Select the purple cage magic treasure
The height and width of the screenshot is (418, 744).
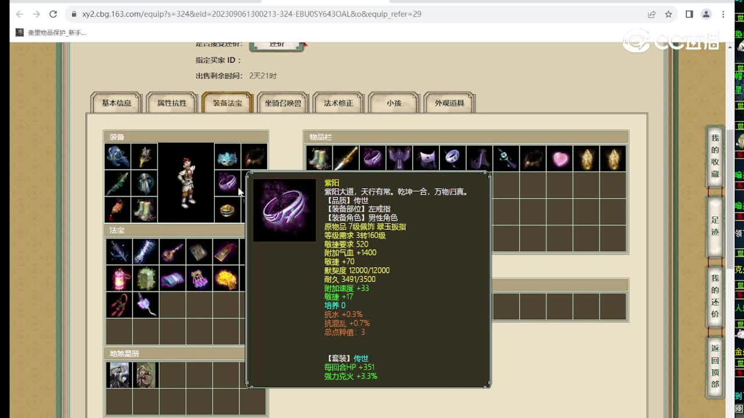click(x=199, y=278)
